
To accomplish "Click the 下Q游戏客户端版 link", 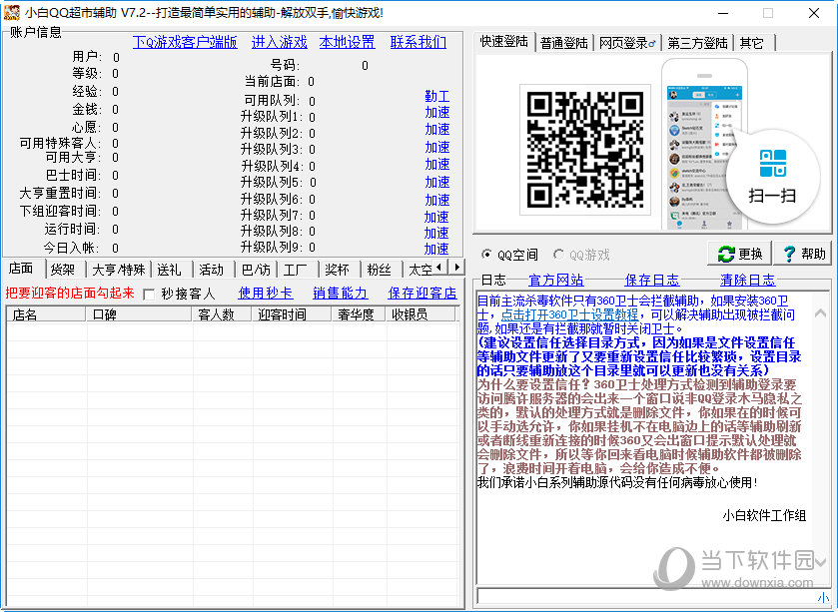I will pos(185,42).
